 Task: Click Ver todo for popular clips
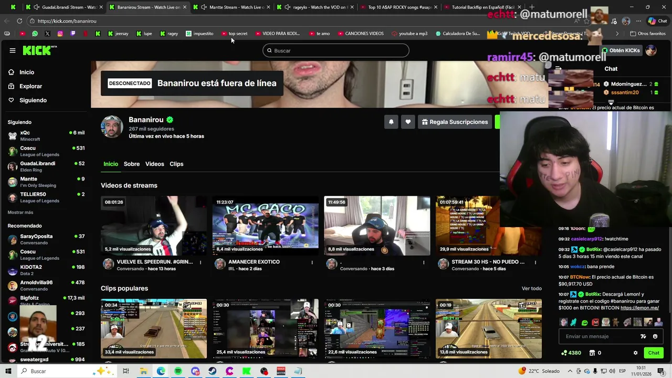(x=531, y=288)
